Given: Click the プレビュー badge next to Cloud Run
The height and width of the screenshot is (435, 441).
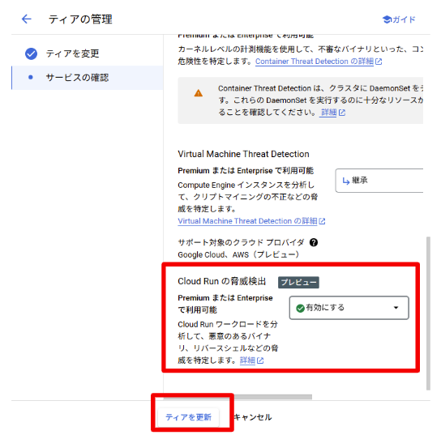Looking at the screenshot, I should pyautogui.click(x=298, y=282).
